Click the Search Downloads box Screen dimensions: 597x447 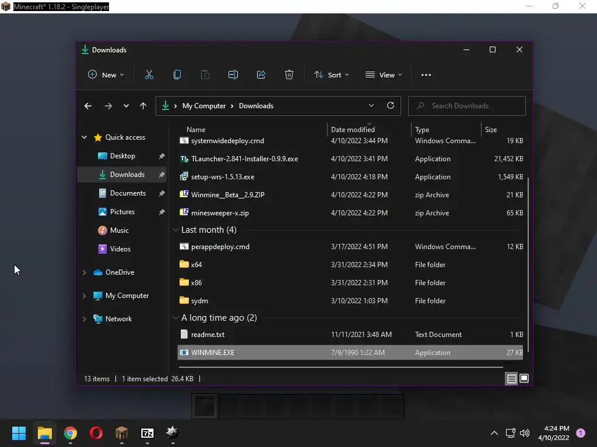click(x=467, y=106)
